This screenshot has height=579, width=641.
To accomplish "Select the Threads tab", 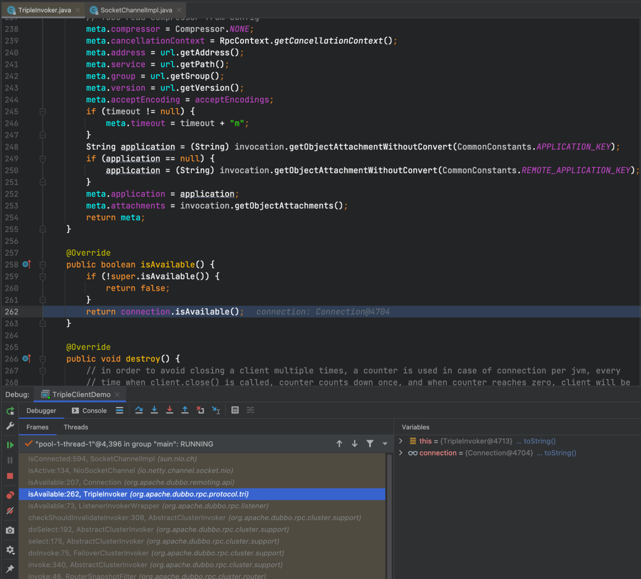I will (75, 427).
